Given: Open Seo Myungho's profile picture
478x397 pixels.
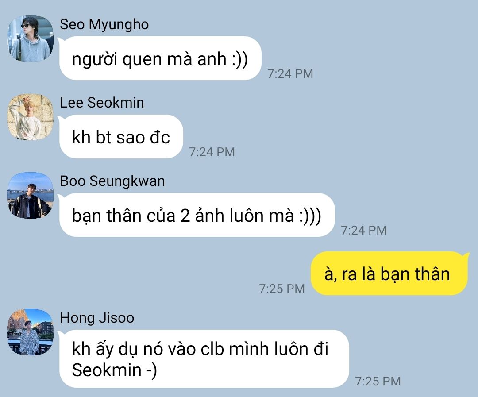Looking at the screenshot, I should coord(30,39).
